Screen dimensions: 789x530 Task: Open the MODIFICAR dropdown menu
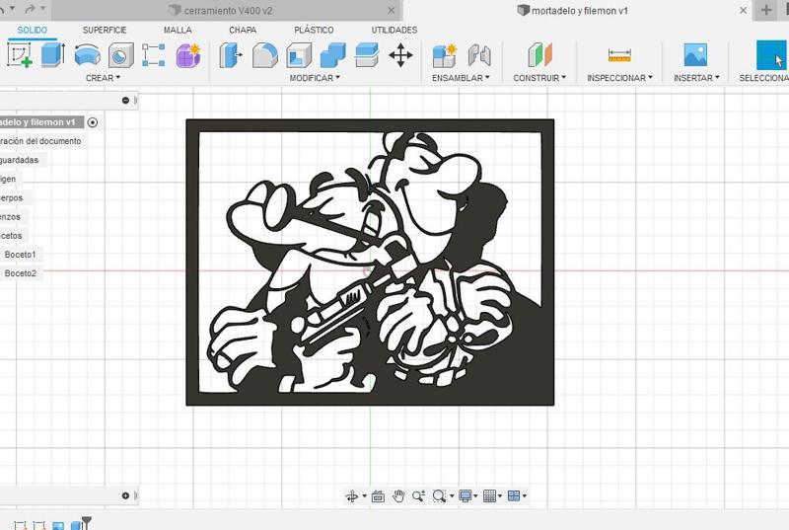tap(314, 78)
